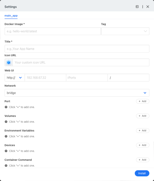Click the custom Icon URL field
Viewport: 154px width, 181px height.
tap(81, 62)
